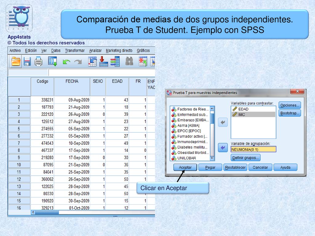315x236 pixels.
Task: Click the Definir grupos... button
Action: tap(245, 158)
